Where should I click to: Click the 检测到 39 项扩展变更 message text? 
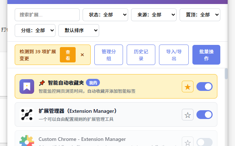(38, 55)
